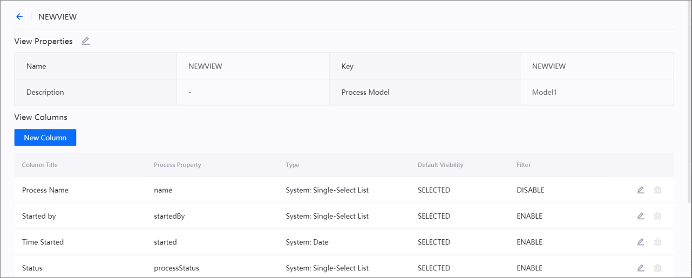Delete the Started by column
This screenshot has height=278, width=692.
(x=657, y=216)
